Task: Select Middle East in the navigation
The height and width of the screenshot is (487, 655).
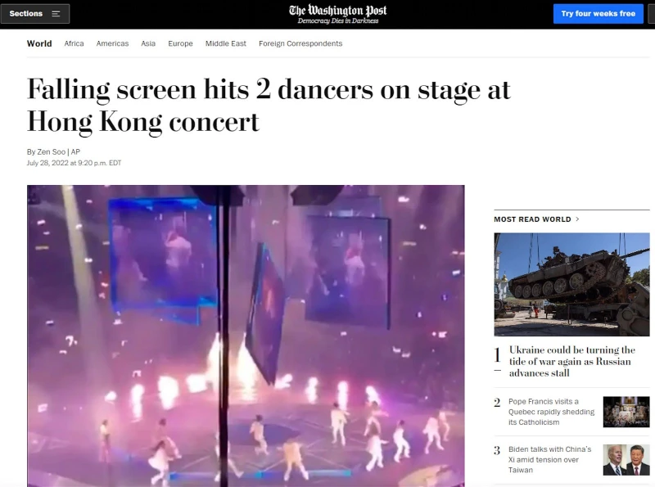Action: 226,43
